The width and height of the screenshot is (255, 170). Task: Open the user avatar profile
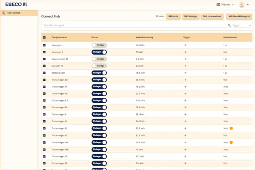click(241, 4)
